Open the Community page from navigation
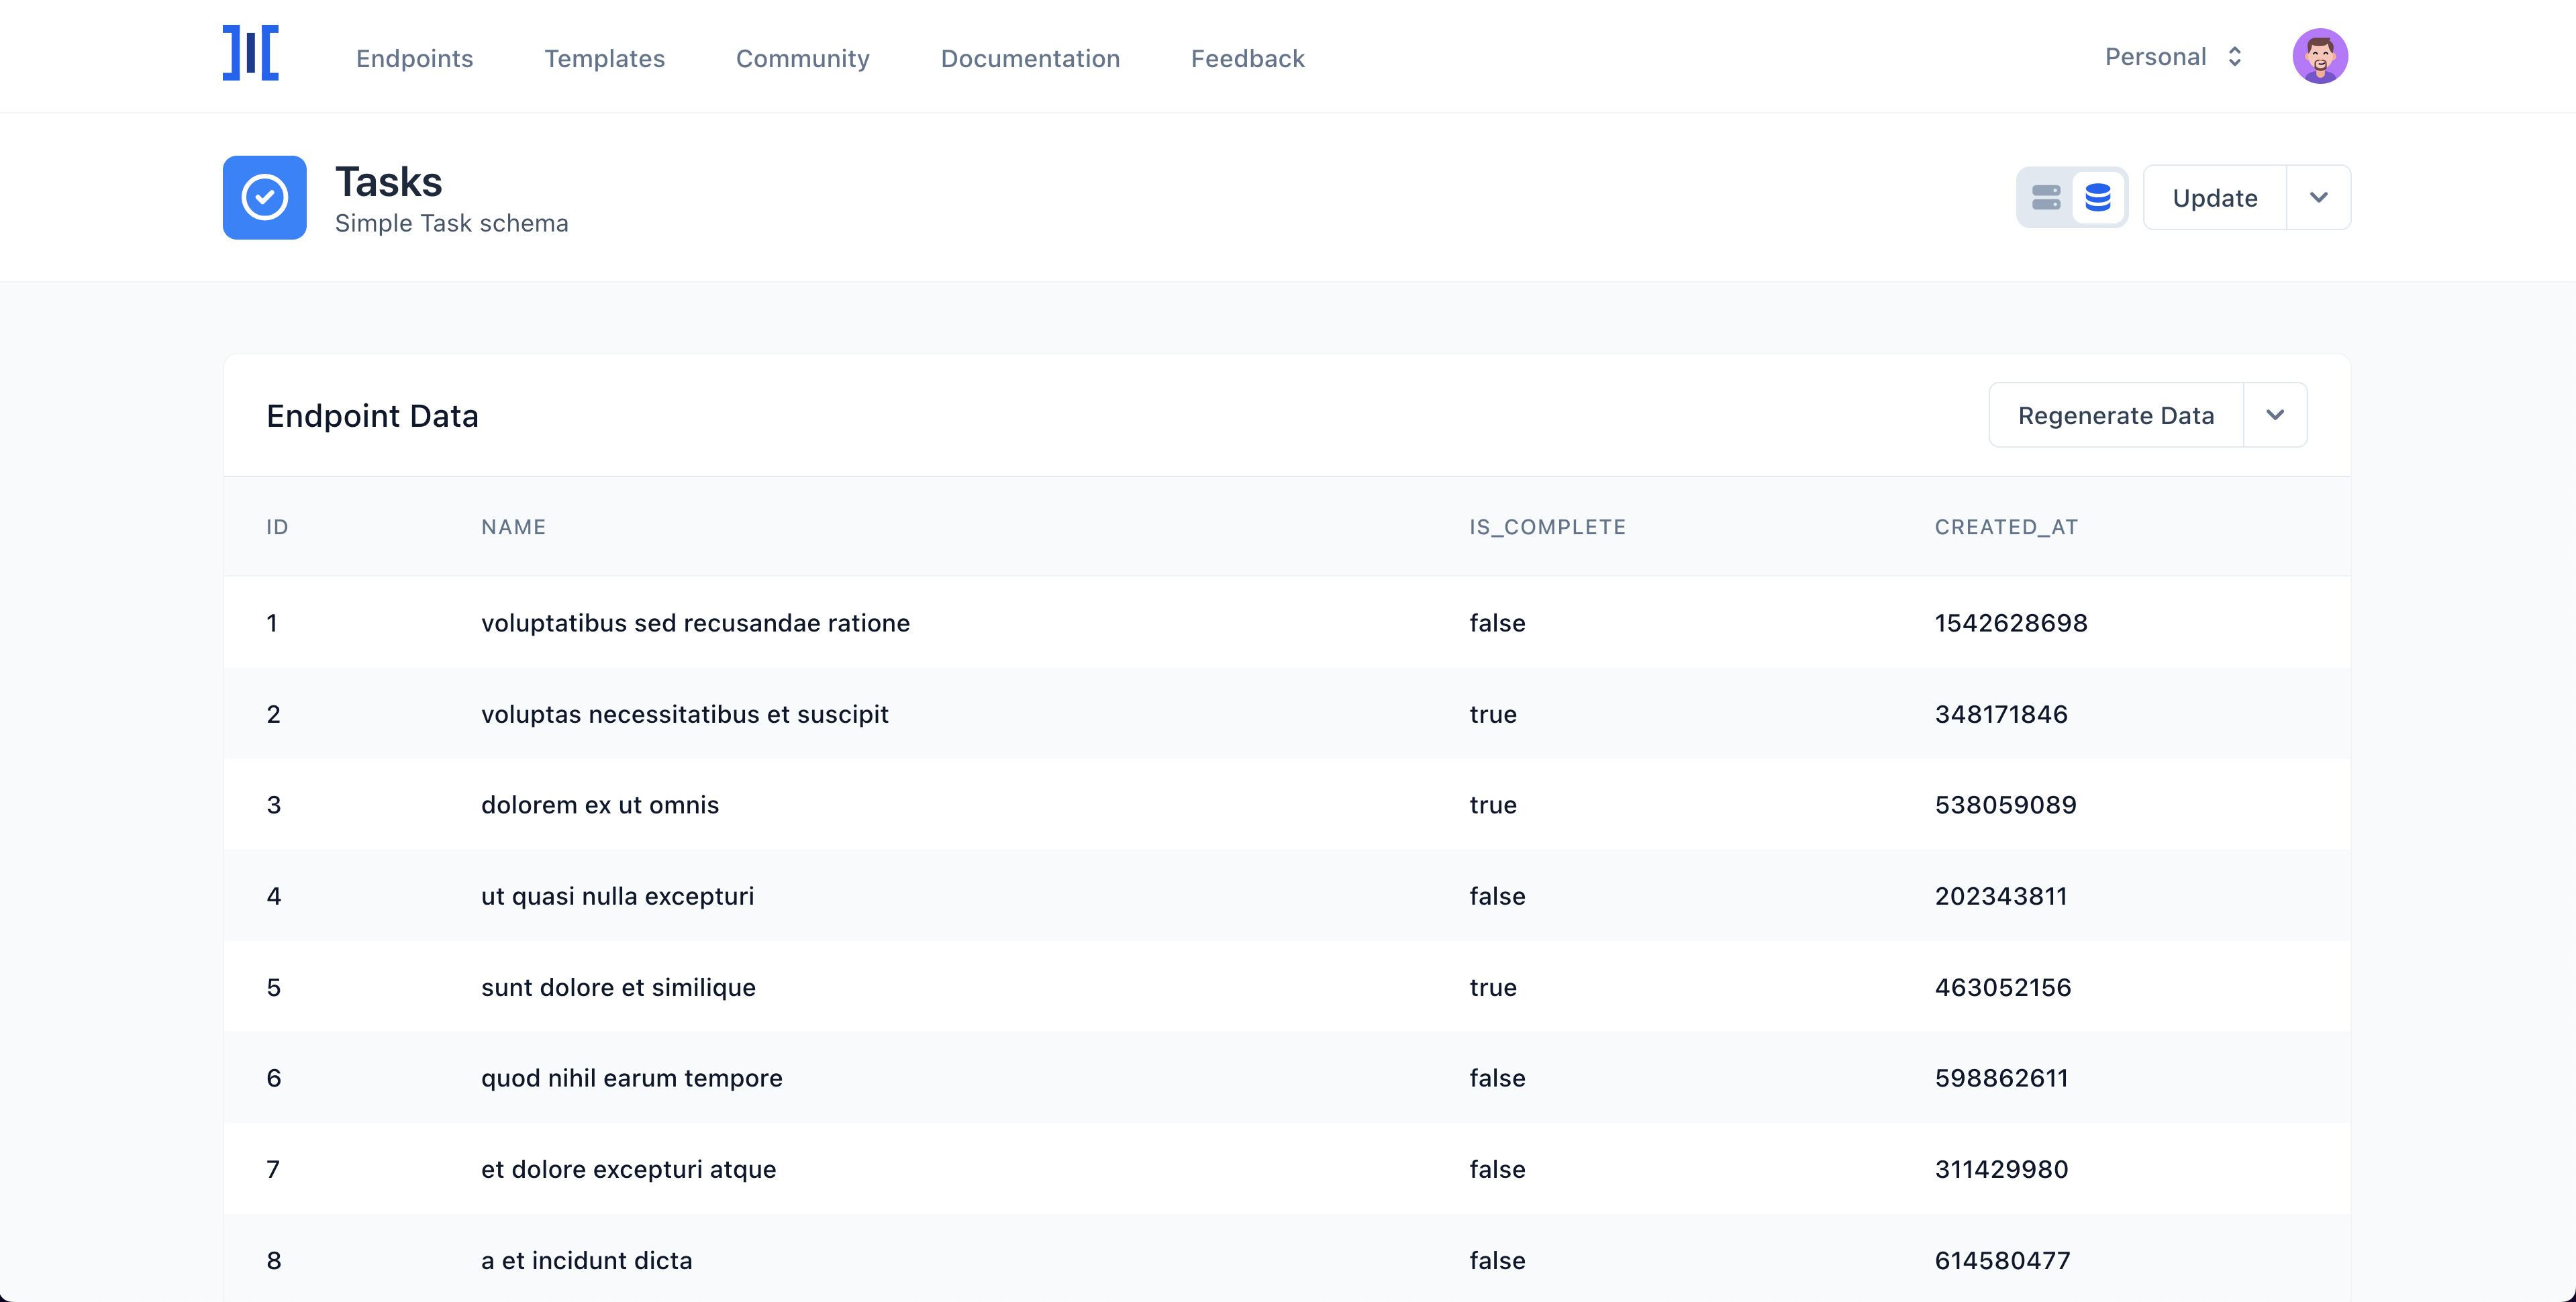The width and height of the screenshot is (2576, 1302). [x=802, y=58]
